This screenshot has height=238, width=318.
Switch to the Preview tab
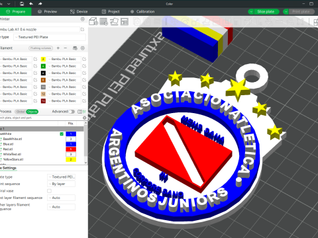pos(47,12)
